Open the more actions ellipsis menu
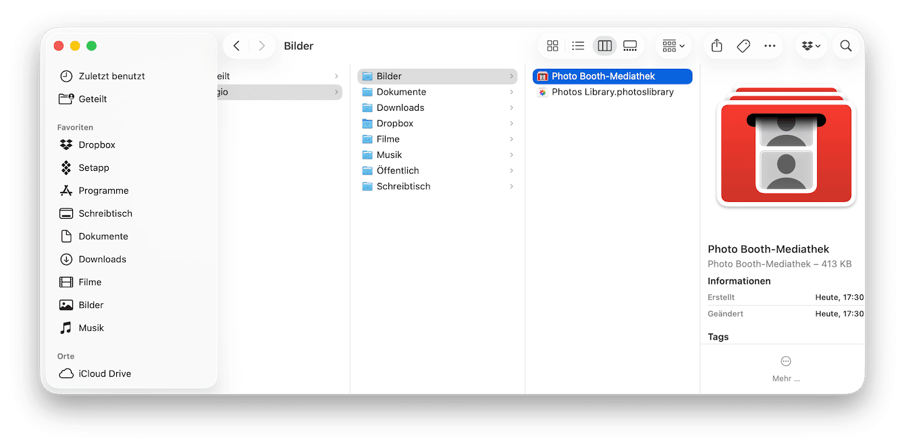The image size is (905, 447). point(770,45)
